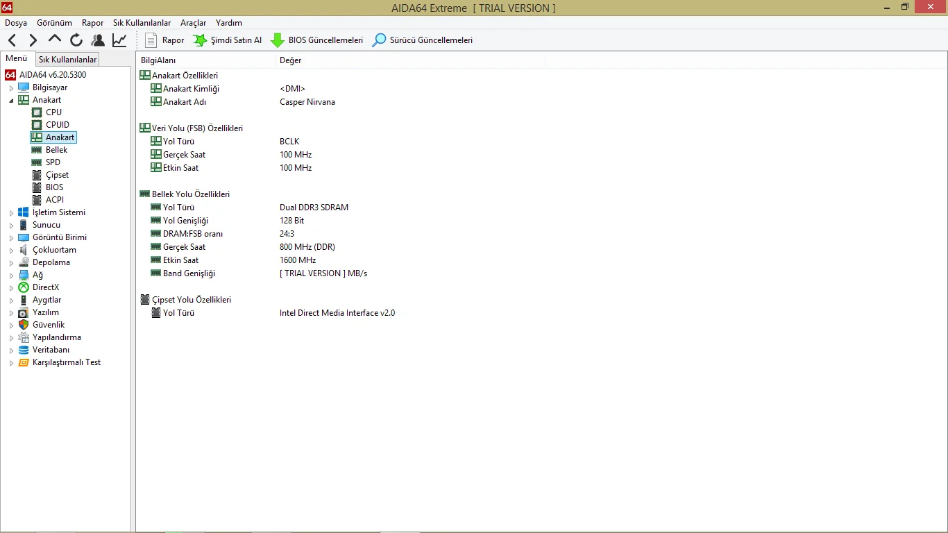Expand the Bilgisayar tree node
948x533 pixels.
pyautogui.click(x=12, y=88)
